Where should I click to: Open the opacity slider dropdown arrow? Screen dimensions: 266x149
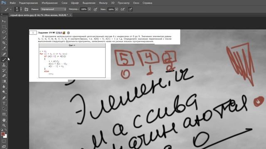click(89, 9)
